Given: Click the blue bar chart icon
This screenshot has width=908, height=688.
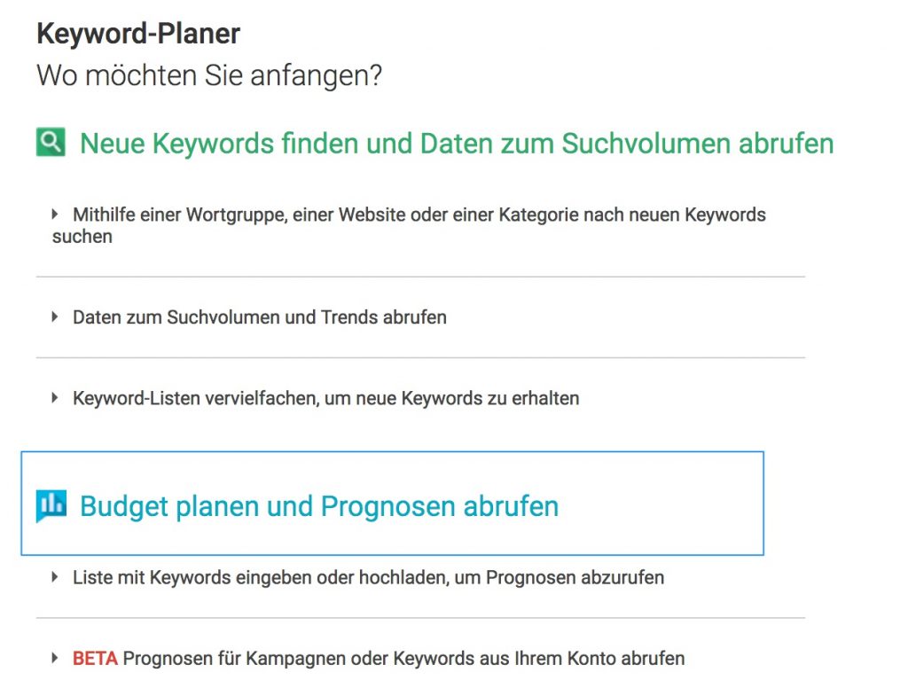Looking at the screenshot, I should point(51,505).
